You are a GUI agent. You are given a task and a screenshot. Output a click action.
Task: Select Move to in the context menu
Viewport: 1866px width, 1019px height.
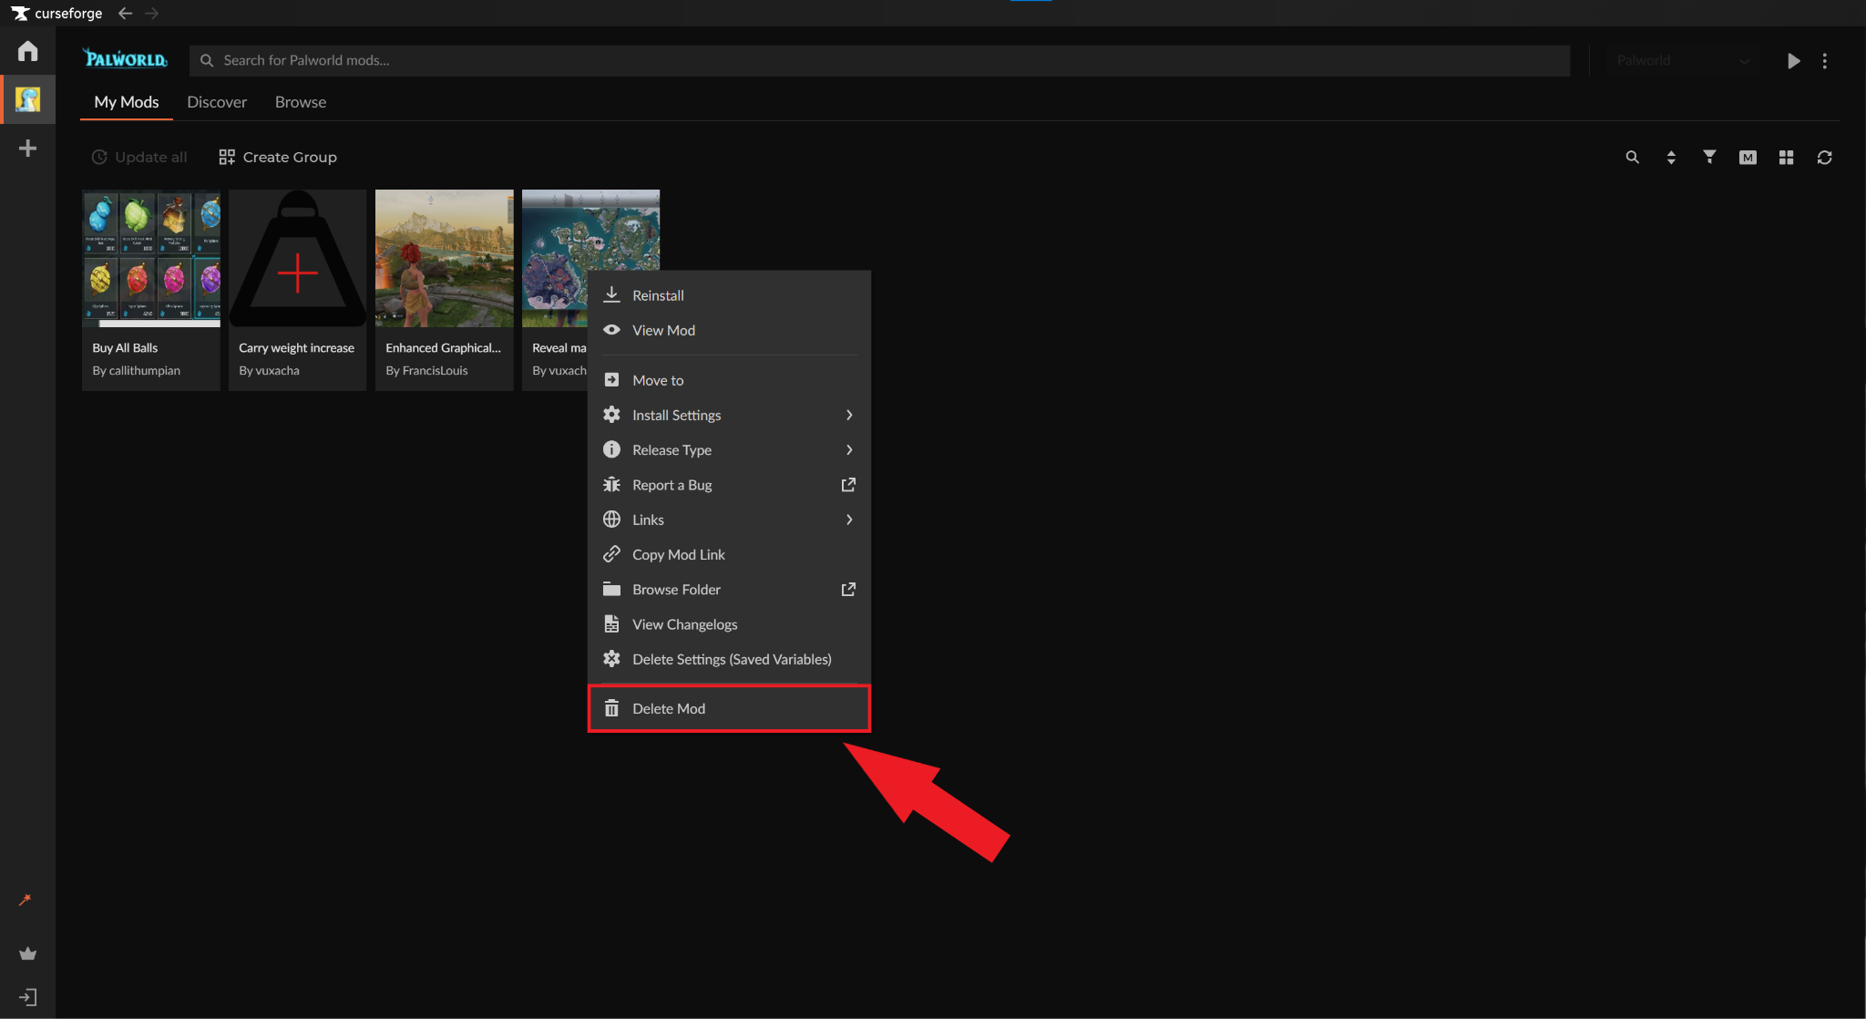pos(729,380)
